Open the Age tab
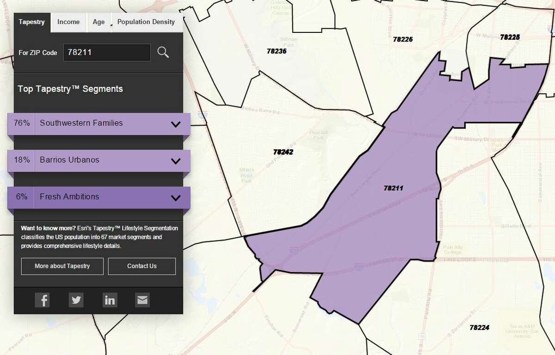This screenshot has height=355, width=555. (98, 22)
